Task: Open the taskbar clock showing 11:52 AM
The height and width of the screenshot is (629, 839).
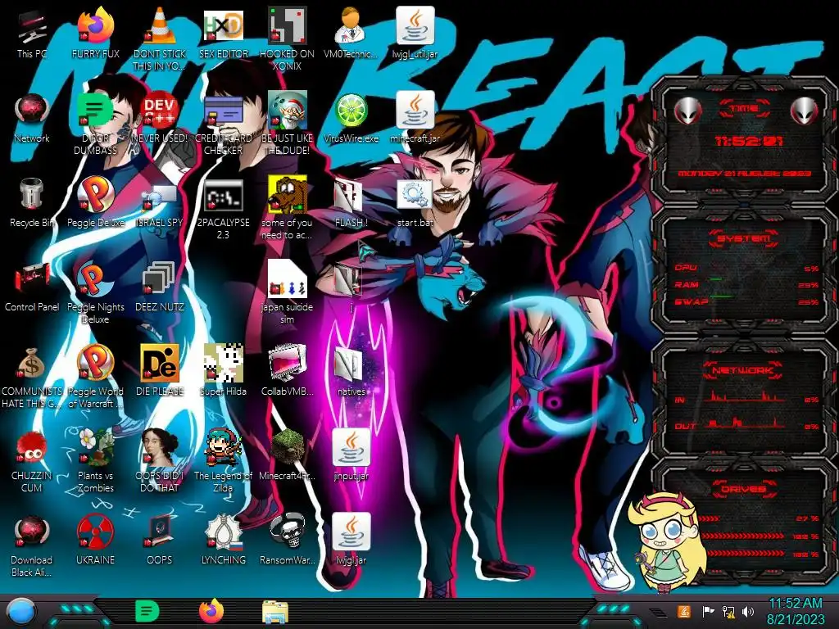Action: pyautogui.click(x=795, y=611)
